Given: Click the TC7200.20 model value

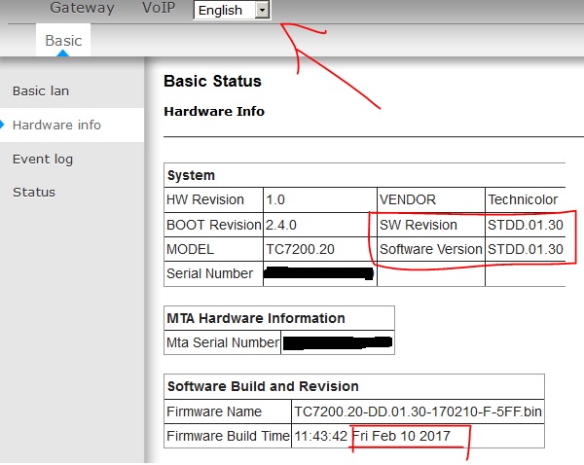Looking at the screenshot, I should 300,249.
